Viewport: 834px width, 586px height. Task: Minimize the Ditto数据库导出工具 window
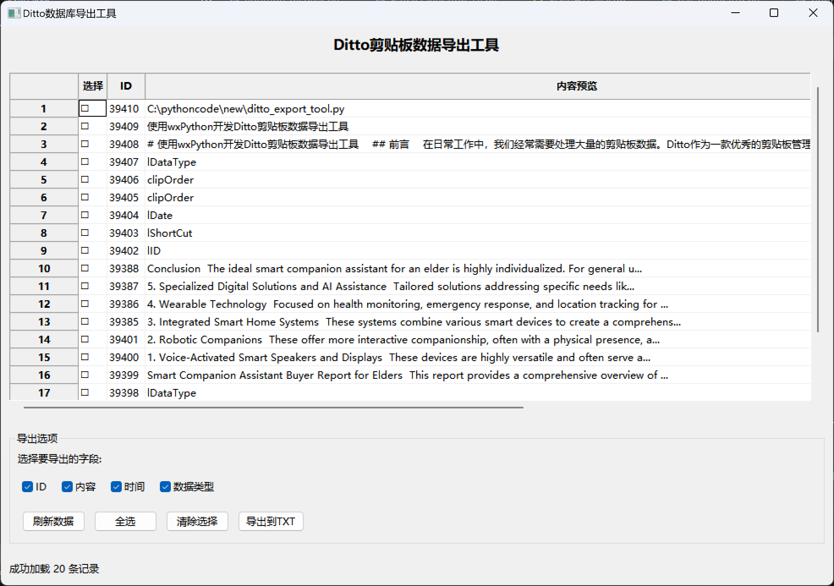pyautogui.click(x=735, y=13)
